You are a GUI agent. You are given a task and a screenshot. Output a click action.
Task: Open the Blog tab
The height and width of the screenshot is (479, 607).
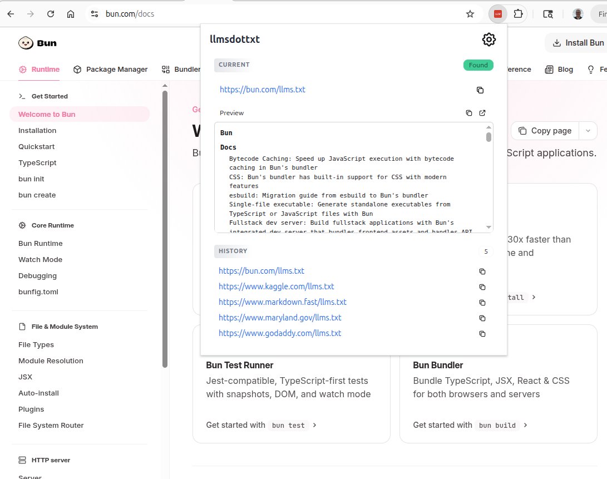[x=559, y=70]
